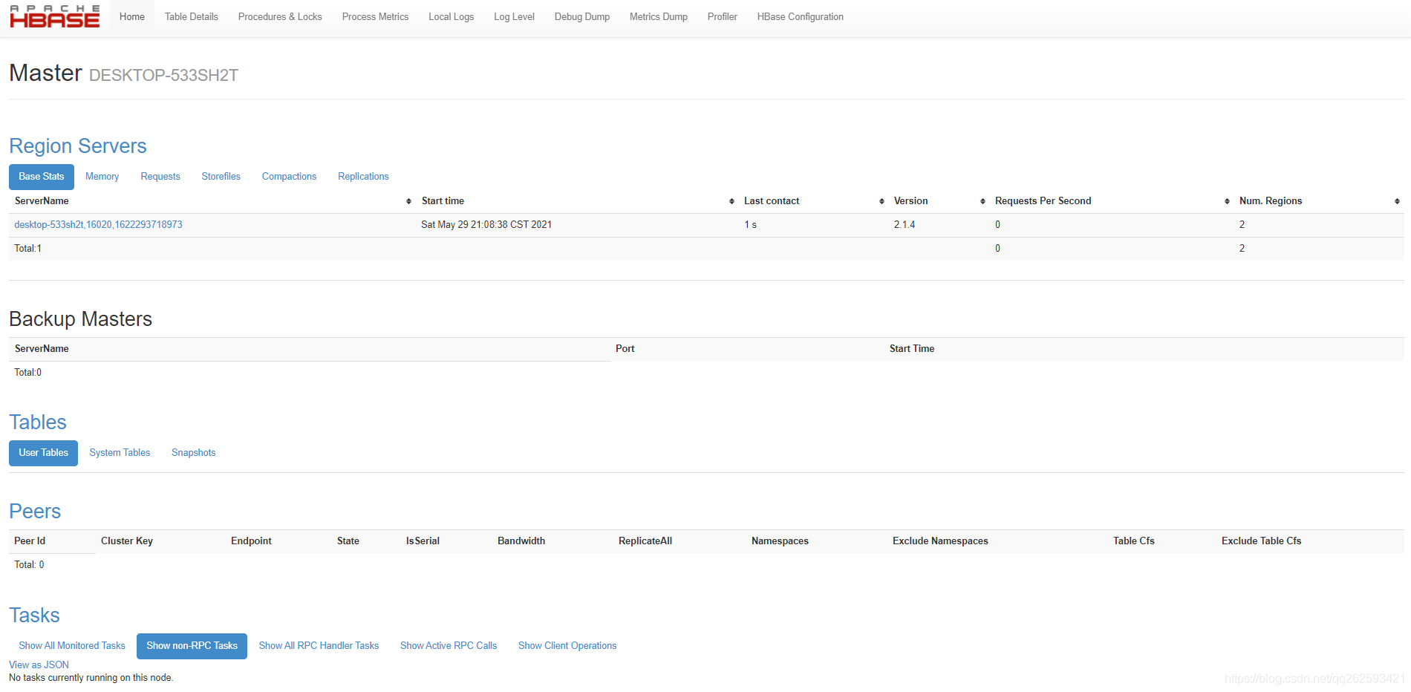Open HBase Configuration page

point(801,17)
